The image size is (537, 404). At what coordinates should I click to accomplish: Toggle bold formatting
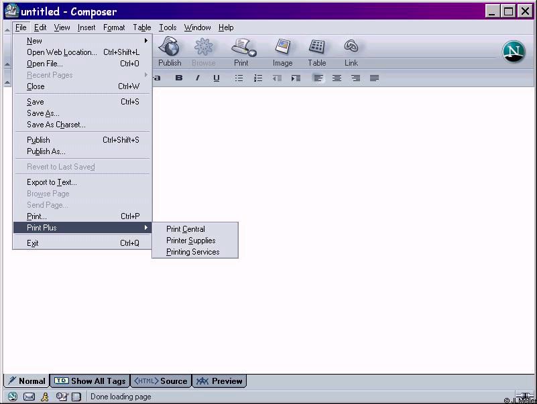pos(179,78)
